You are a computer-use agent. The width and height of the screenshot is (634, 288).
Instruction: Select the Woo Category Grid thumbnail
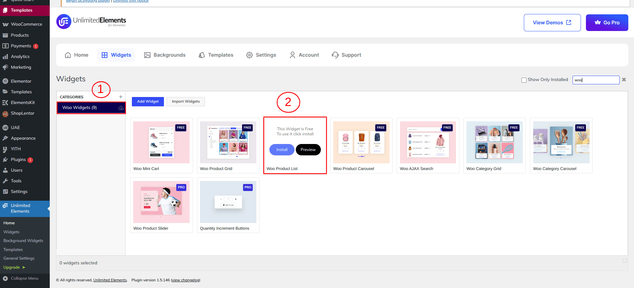(494, 142)
